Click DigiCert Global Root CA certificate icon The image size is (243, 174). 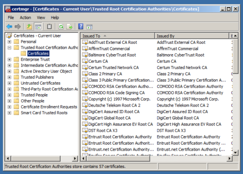coord(85,118)
